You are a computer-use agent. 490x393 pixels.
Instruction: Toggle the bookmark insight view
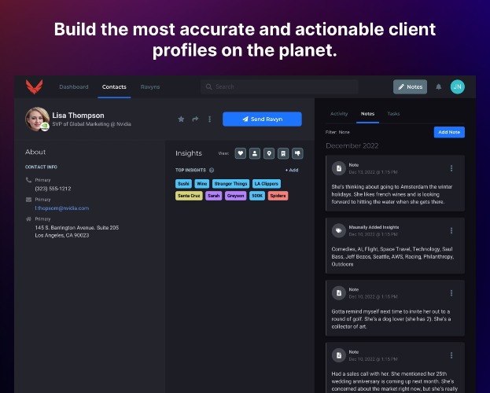(283, 153)
